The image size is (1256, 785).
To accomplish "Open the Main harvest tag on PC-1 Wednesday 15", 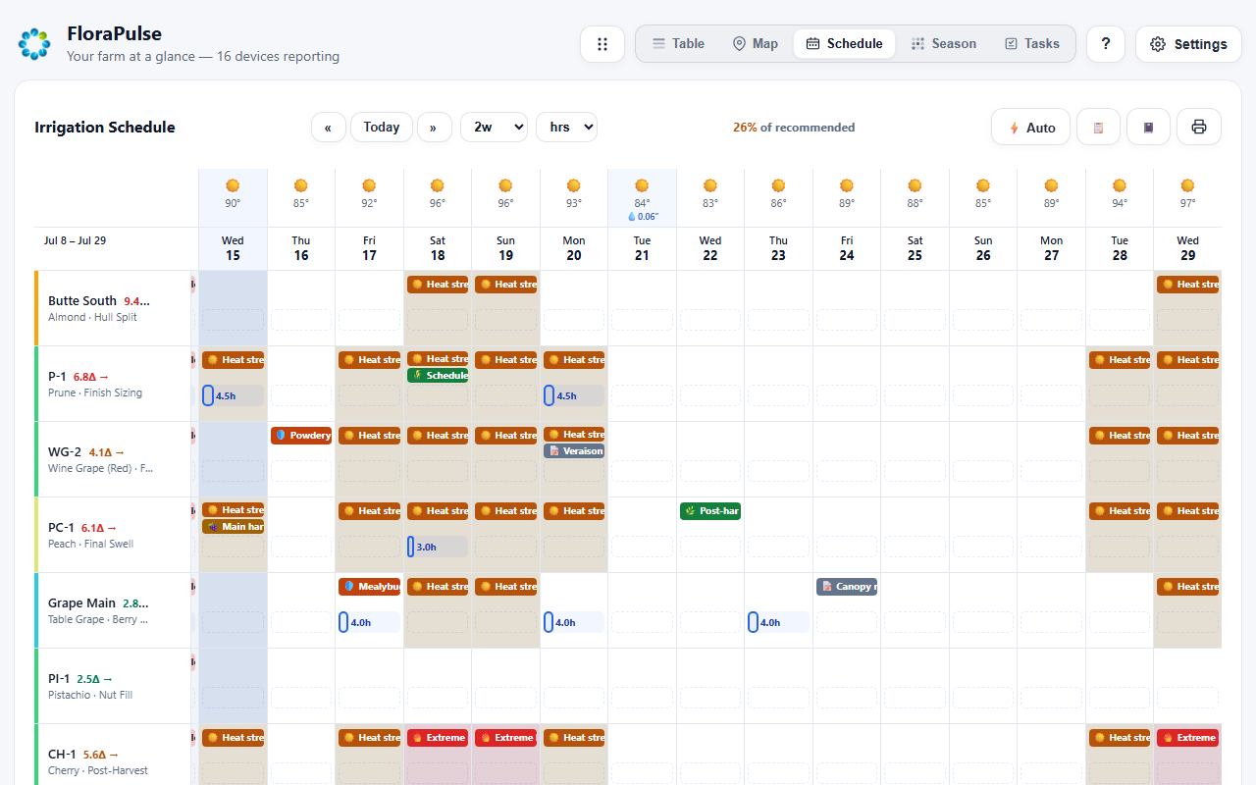I will 233,527.
